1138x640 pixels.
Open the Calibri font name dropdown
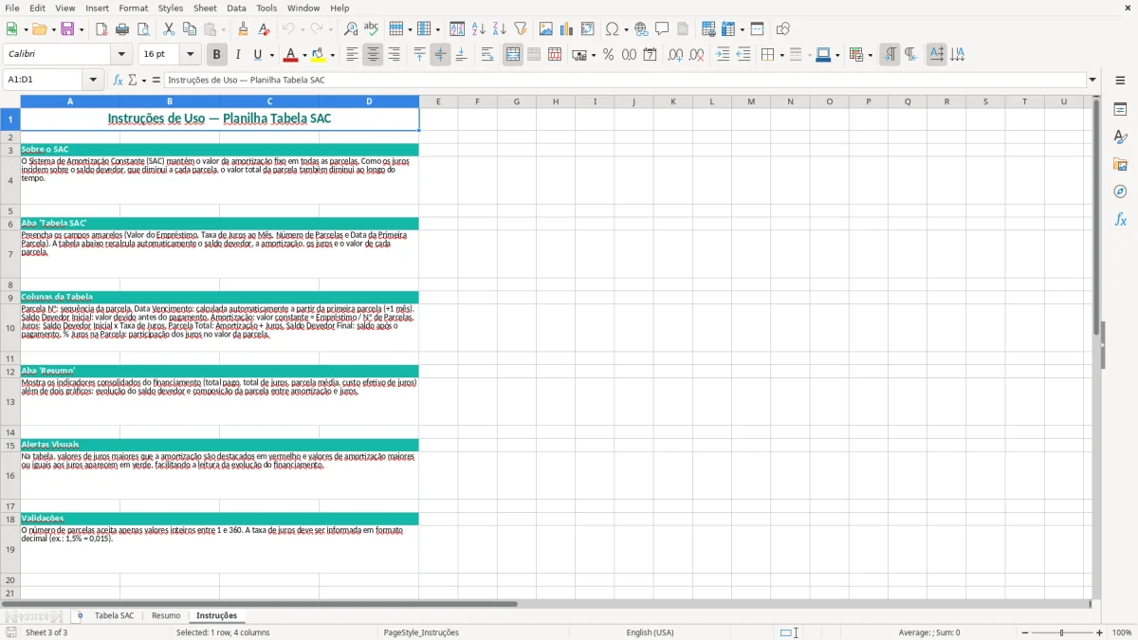tap(120, 55)
